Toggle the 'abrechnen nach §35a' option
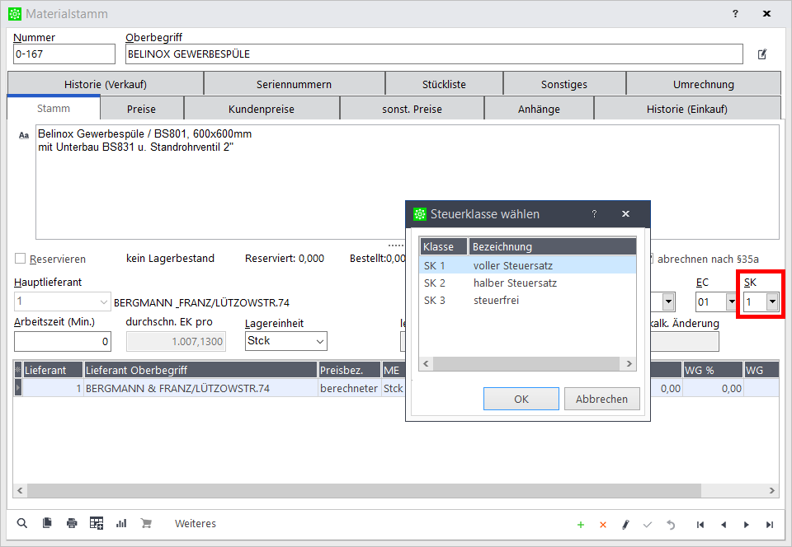The height and width of the screenshot is (547, 792). click(649, 259)
